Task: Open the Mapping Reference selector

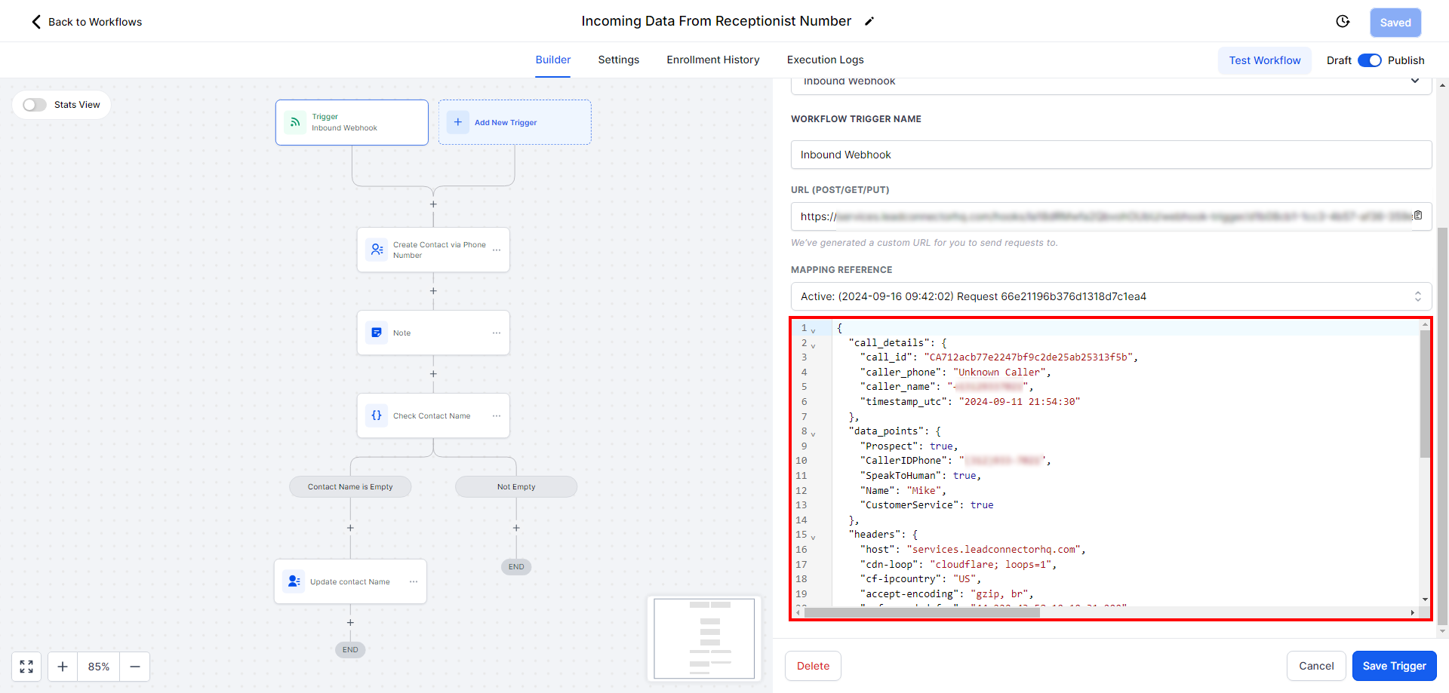Action: click(x=1110, y=296)
